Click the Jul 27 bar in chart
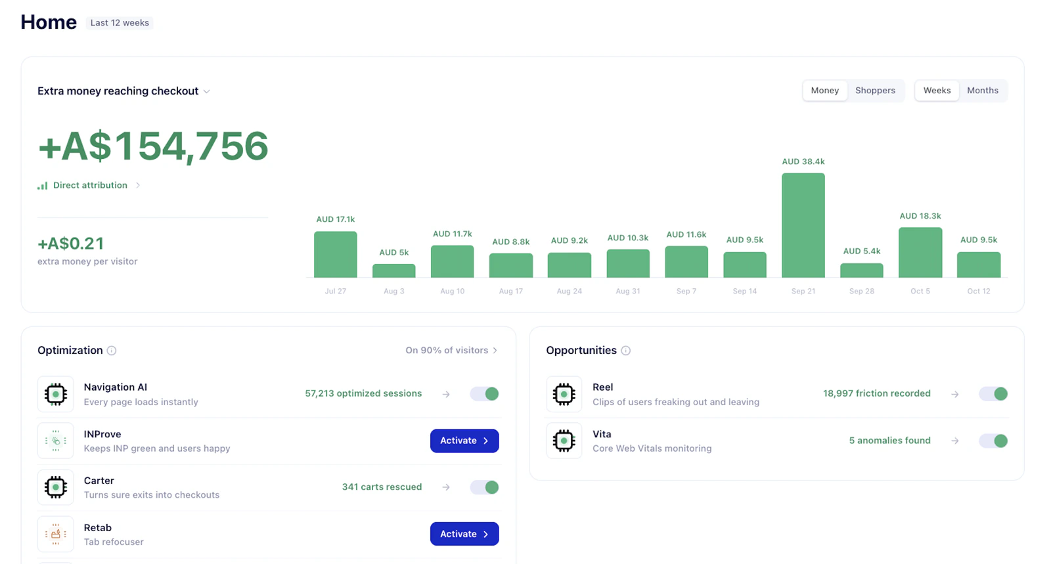 [336, 255]
